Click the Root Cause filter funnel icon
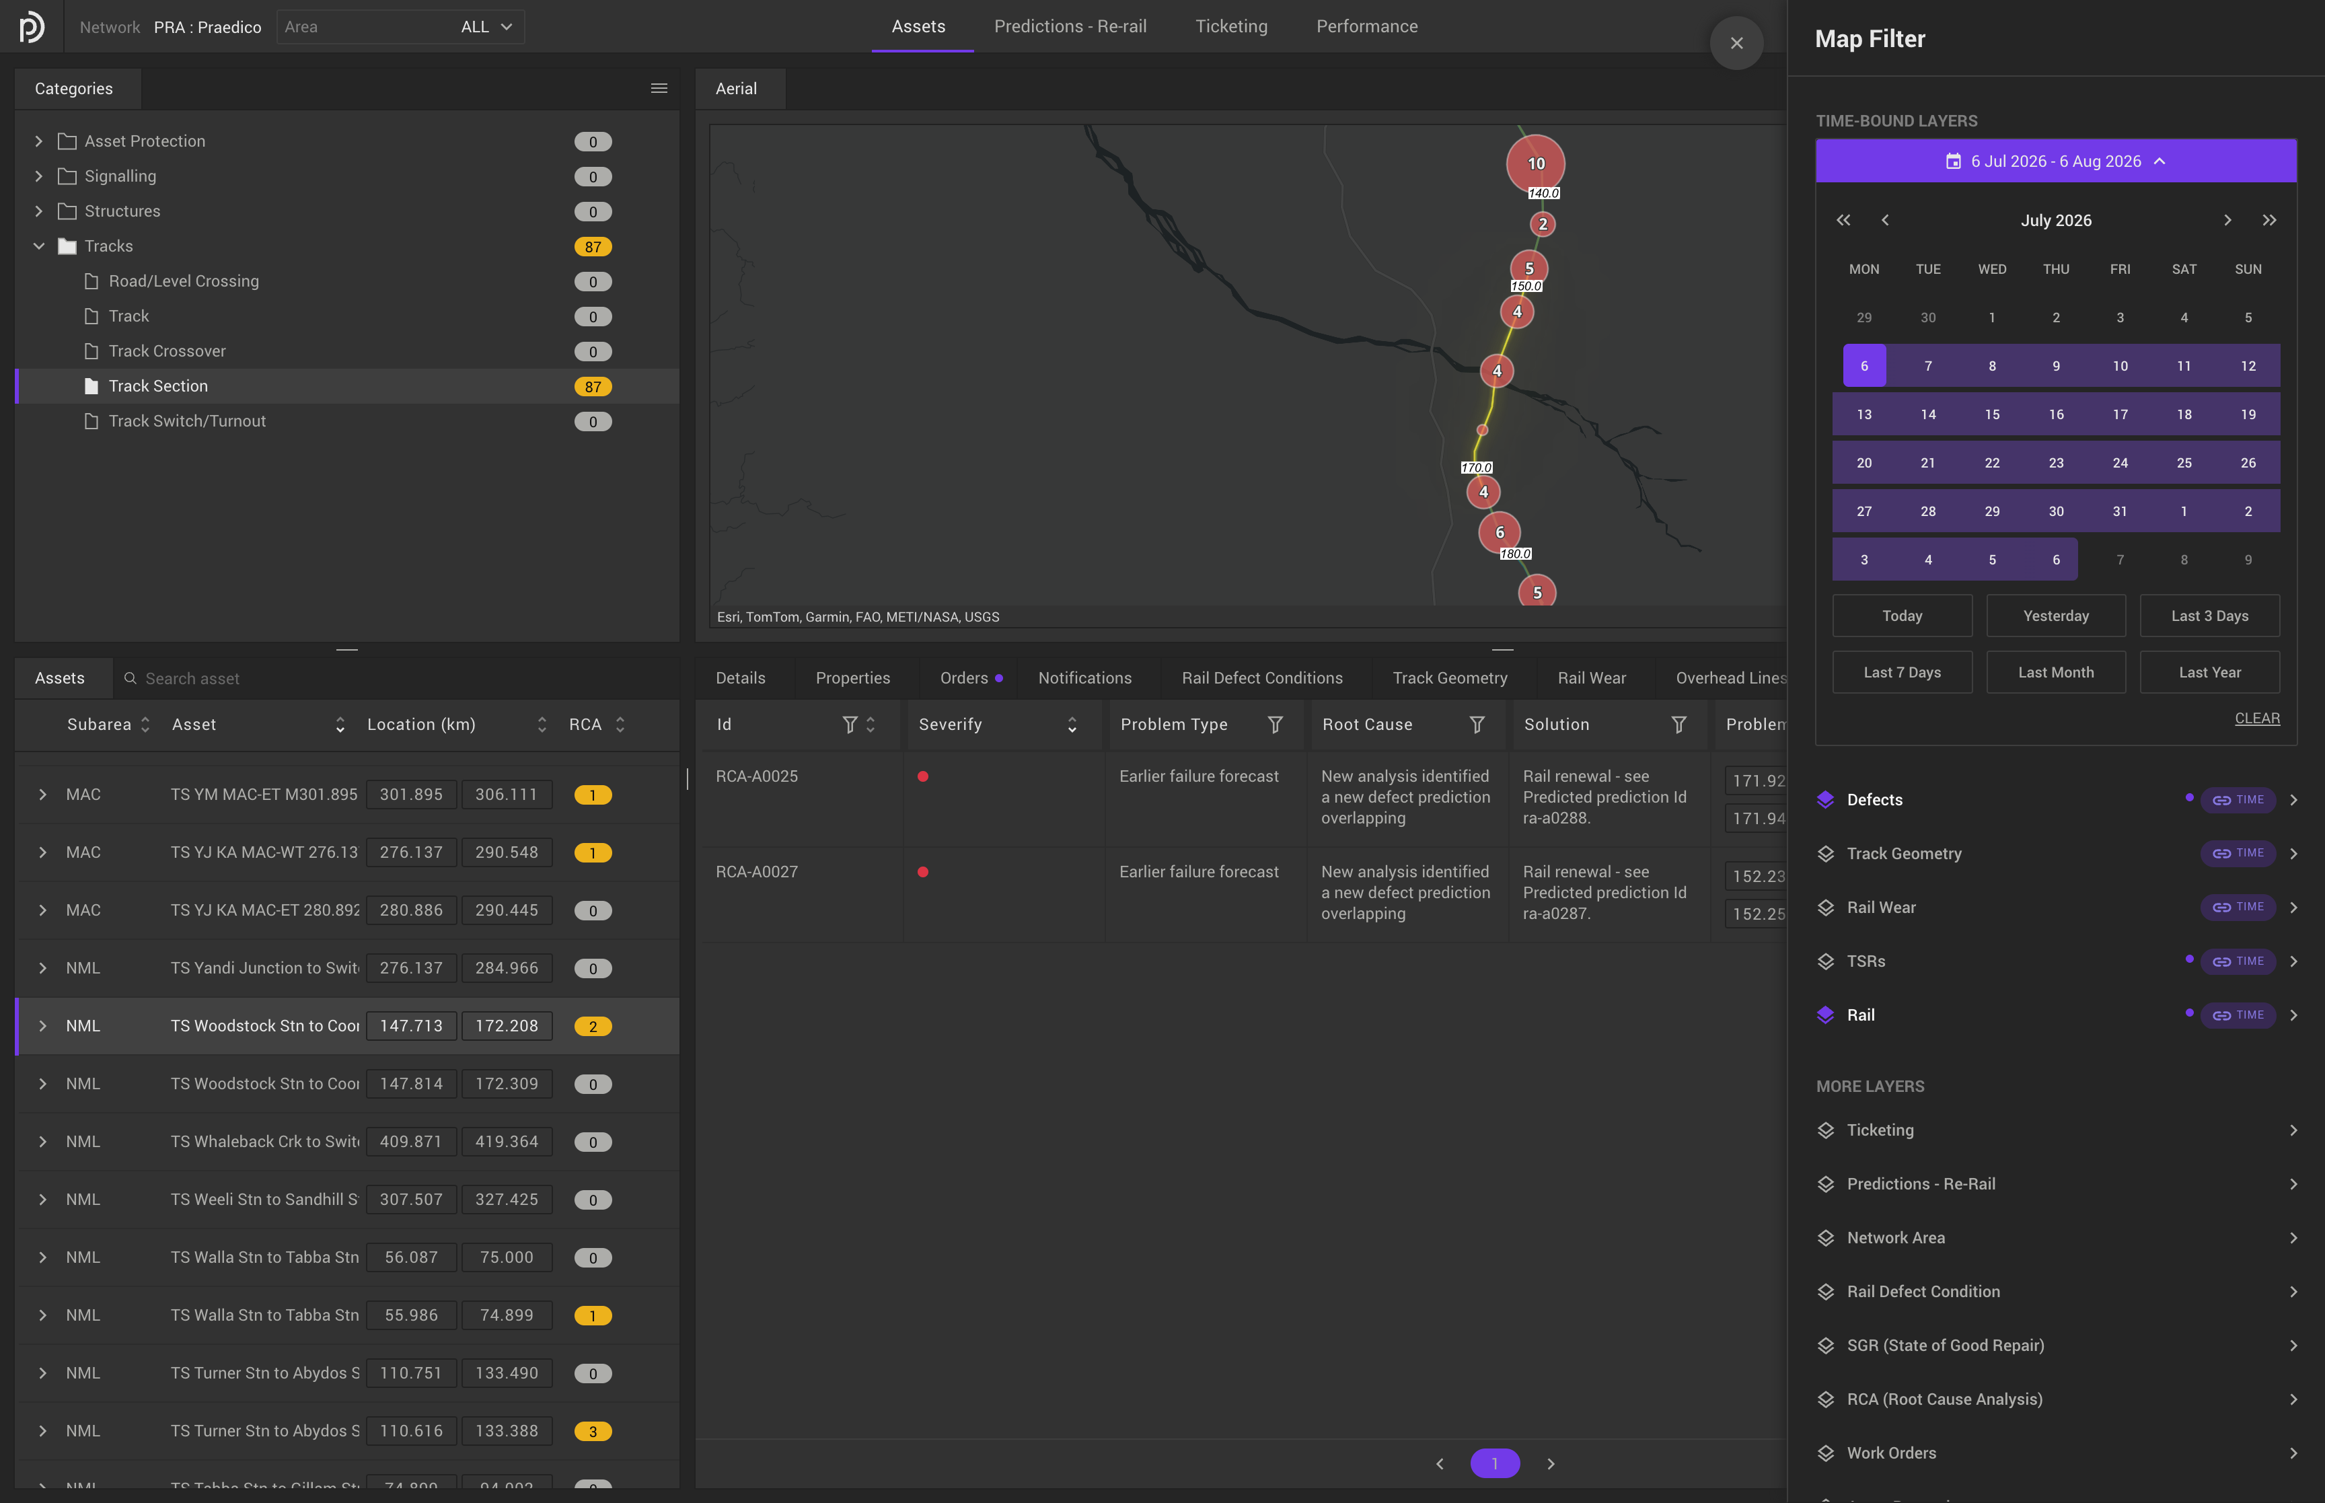The height and width of the screenshot is (1503, 2325). [1477, 724]
